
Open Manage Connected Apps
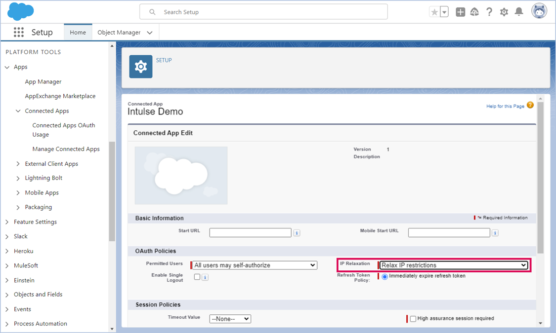click(66, 149)
